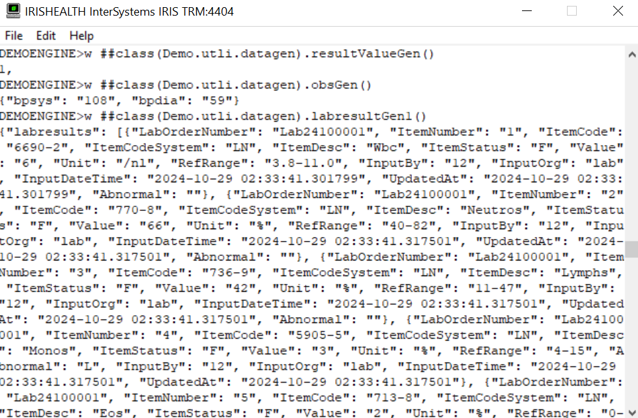Screen dimensions: 638x418
Task: Click scrollbar track below the thumb
Action: pos(632,331)
